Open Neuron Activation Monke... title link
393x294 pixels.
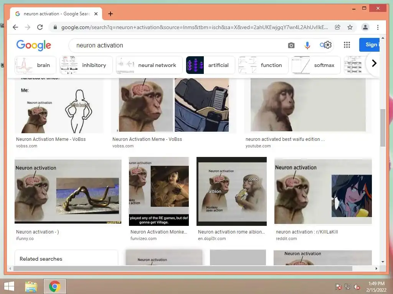(159, 232)
